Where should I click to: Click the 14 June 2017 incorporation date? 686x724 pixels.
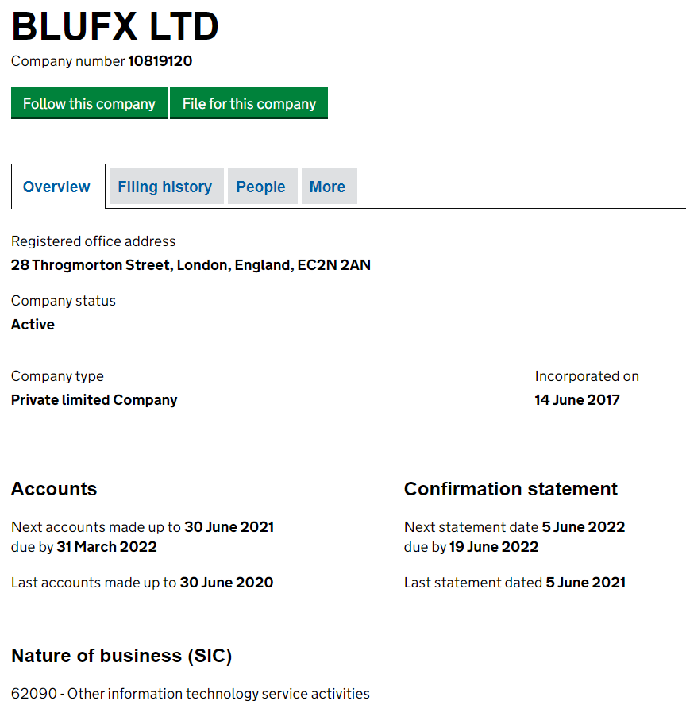577,400
